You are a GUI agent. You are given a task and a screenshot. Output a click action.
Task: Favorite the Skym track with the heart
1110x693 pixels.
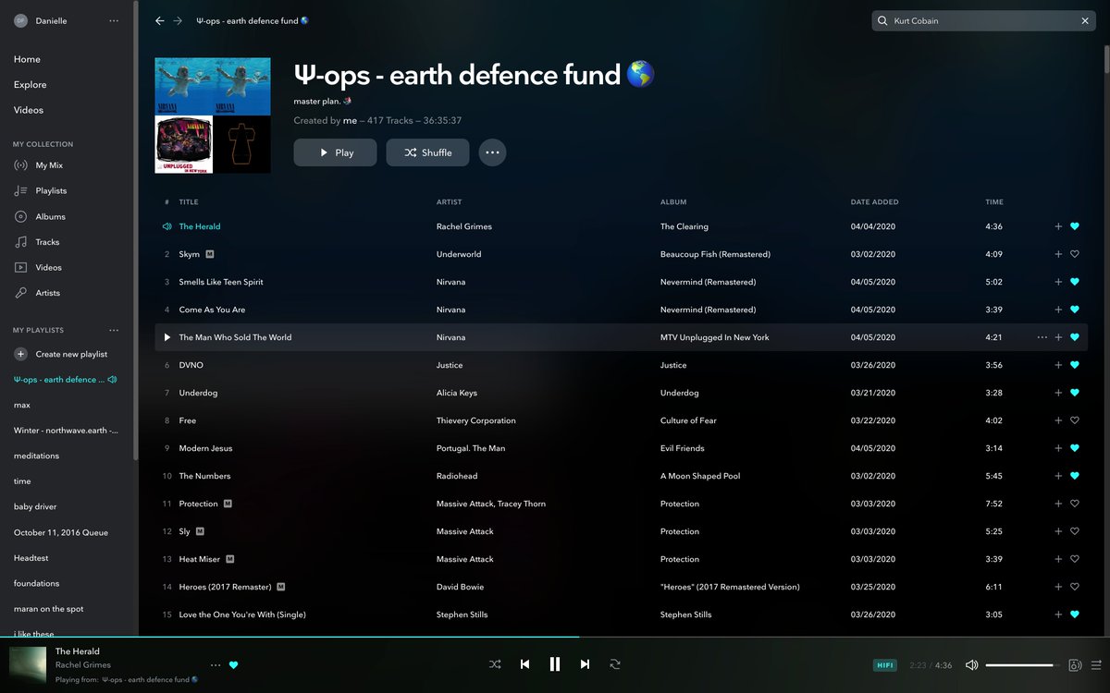(x=1074, y=254)
